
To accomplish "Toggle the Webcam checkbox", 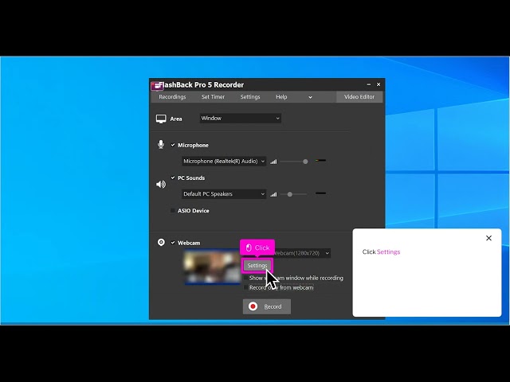I will 173,243.
